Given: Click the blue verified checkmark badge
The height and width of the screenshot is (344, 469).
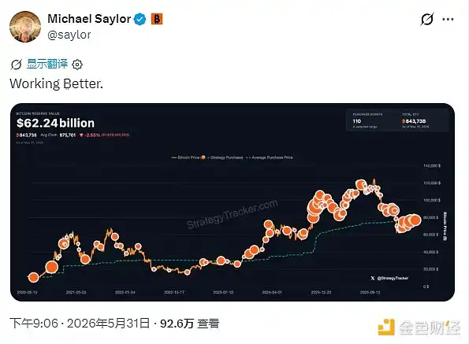Looking at the screenshot, I should coord(140,19).
